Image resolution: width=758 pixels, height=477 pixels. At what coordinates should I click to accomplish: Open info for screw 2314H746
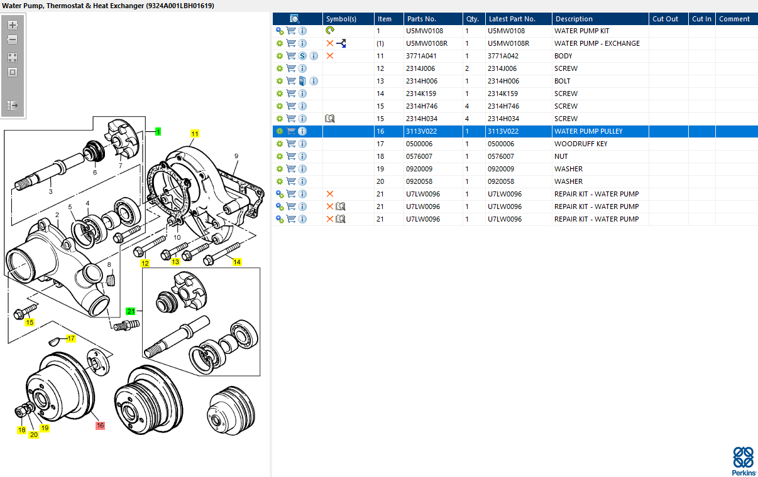tap(302, 106)
